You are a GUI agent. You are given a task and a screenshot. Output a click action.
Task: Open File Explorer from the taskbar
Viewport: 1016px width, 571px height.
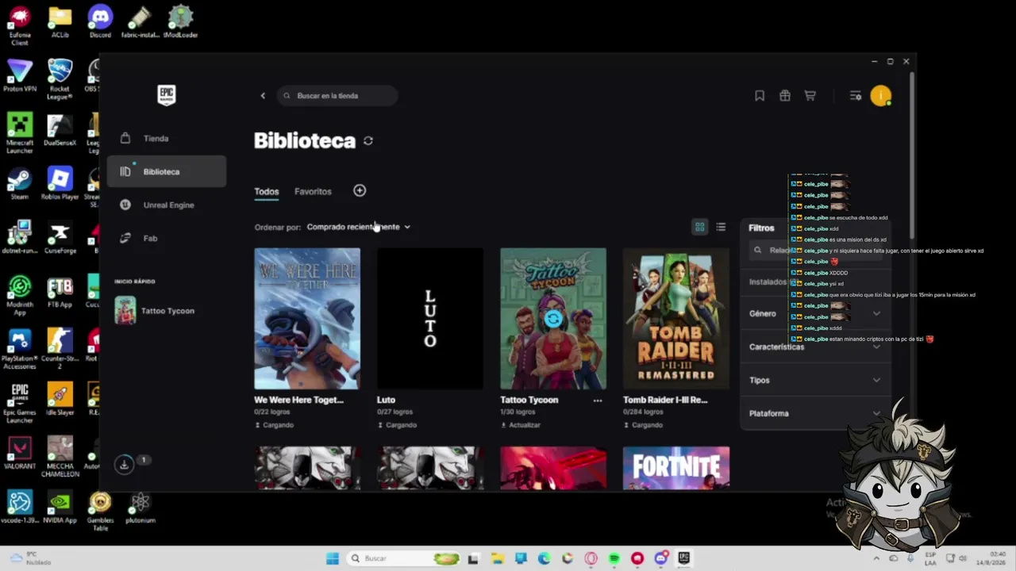[497, 558]
